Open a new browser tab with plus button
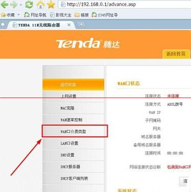The height and width of the screenshot is (192, 191). coord(81,24)
